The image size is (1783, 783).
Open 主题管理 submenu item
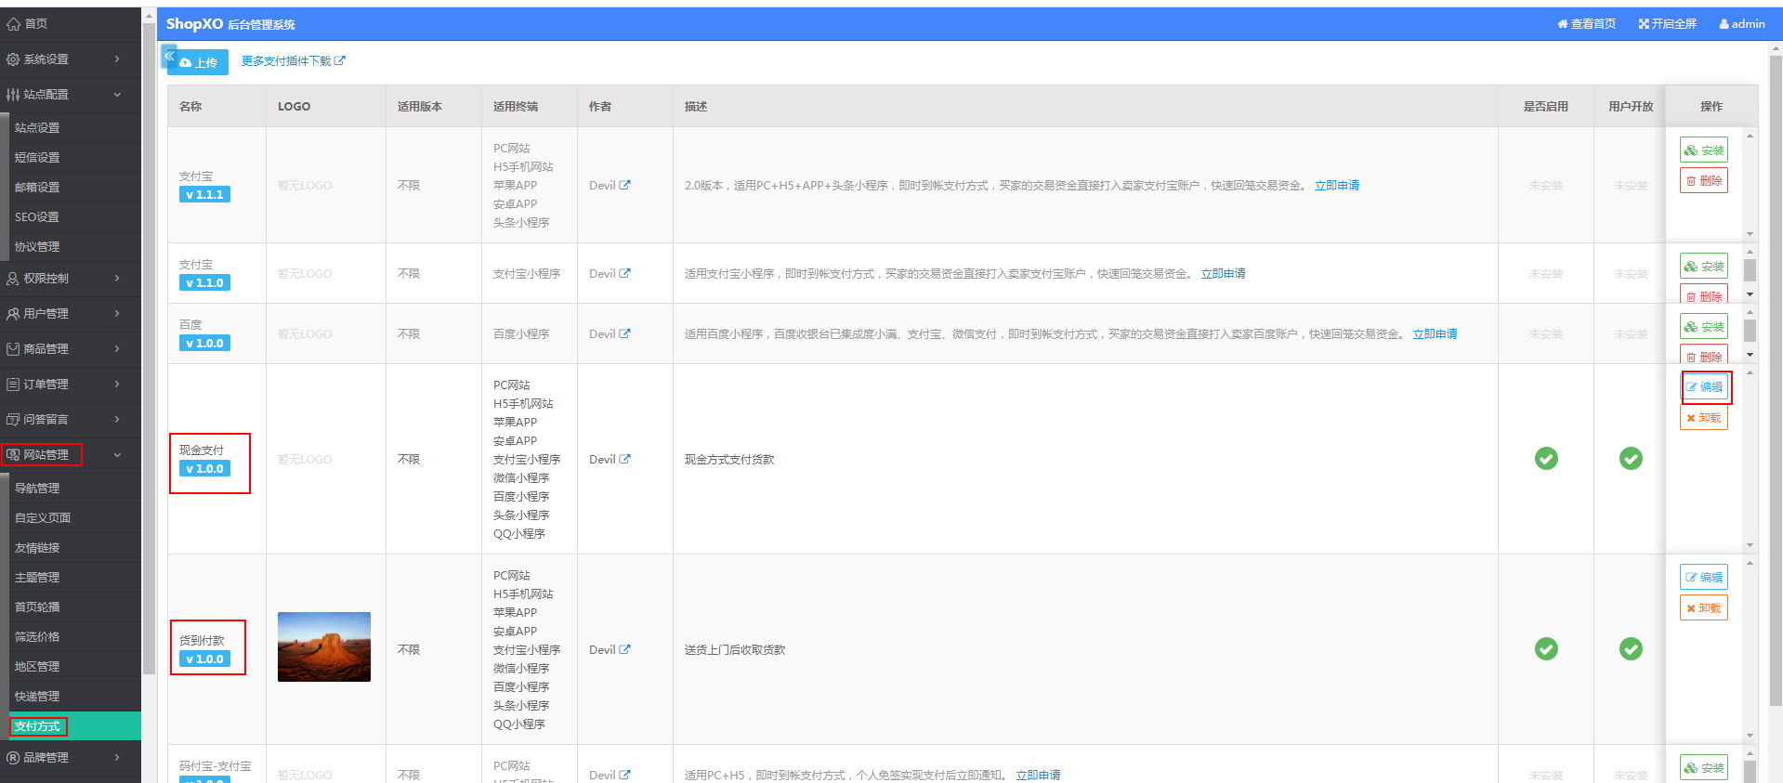coord(74,578)
